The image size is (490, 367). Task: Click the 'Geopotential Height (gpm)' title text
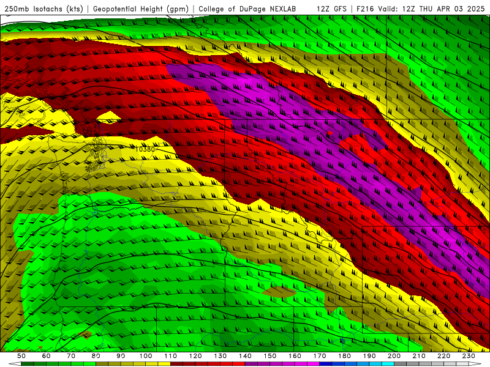pos(141,9)
